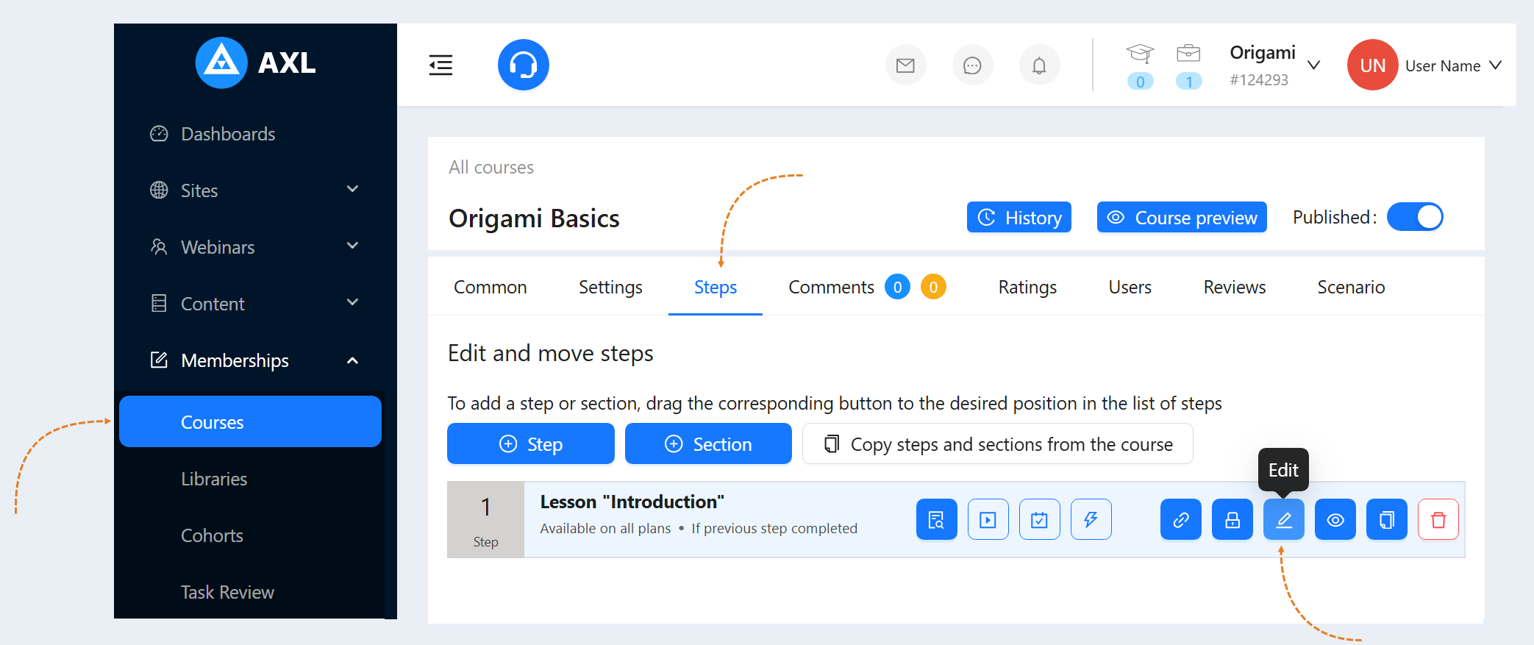Toggle the Published switch off
This screenshot has height=645, width=1534.
point(1415,217)
